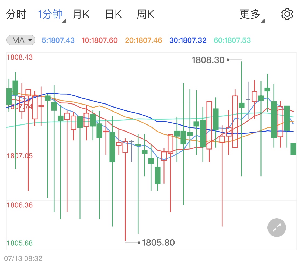
Task: Open the 日K chart tab
Action: coord(114,14)
